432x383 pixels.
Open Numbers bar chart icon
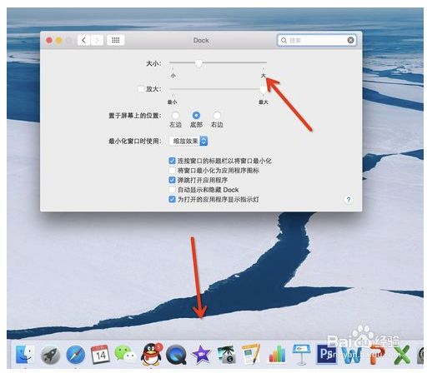click(x=277, y=355)
